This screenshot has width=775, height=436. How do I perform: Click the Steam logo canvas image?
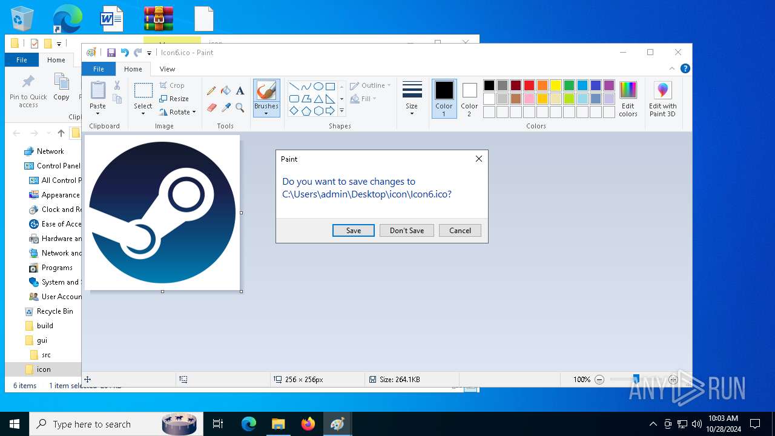[162, 213]
